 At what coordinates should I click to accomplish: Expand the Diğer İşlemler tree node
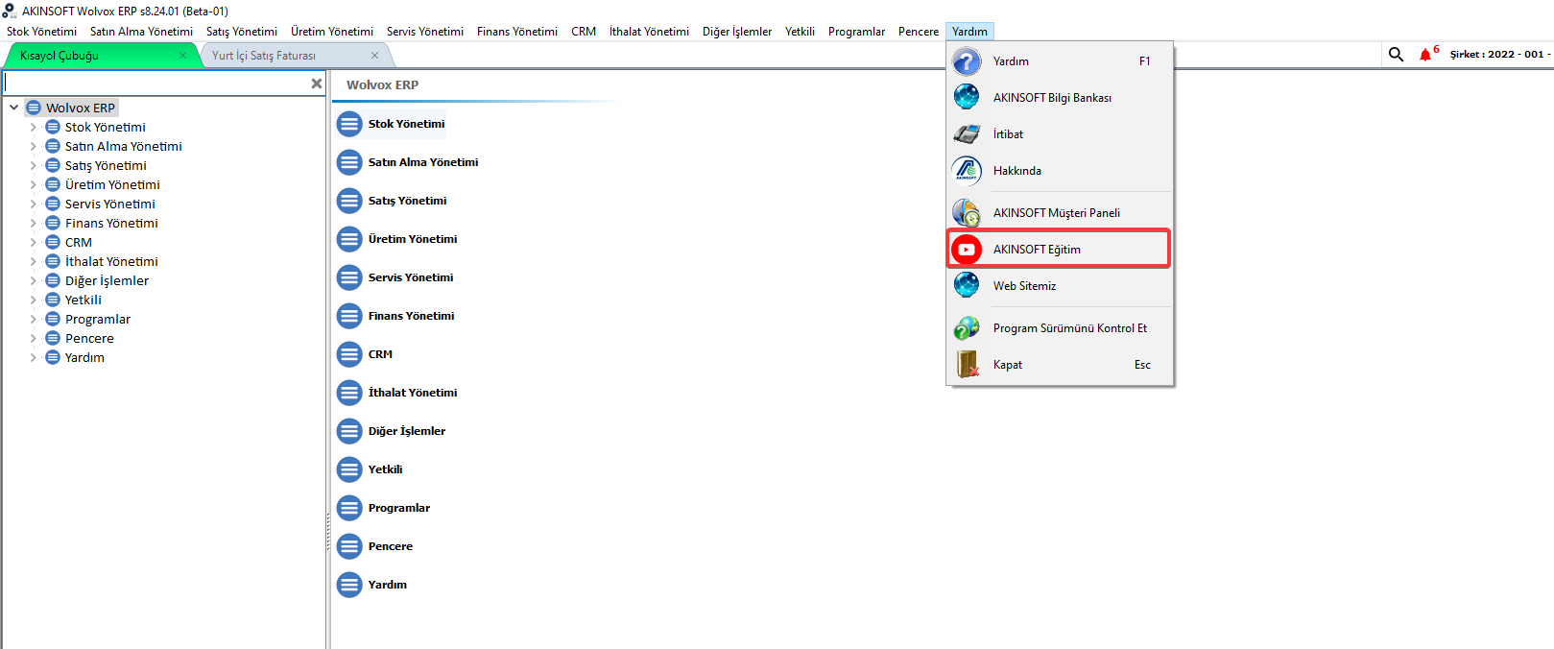pos(33,280)
